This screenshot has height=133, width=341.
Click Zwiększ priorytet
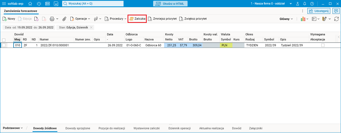(193, 19)
